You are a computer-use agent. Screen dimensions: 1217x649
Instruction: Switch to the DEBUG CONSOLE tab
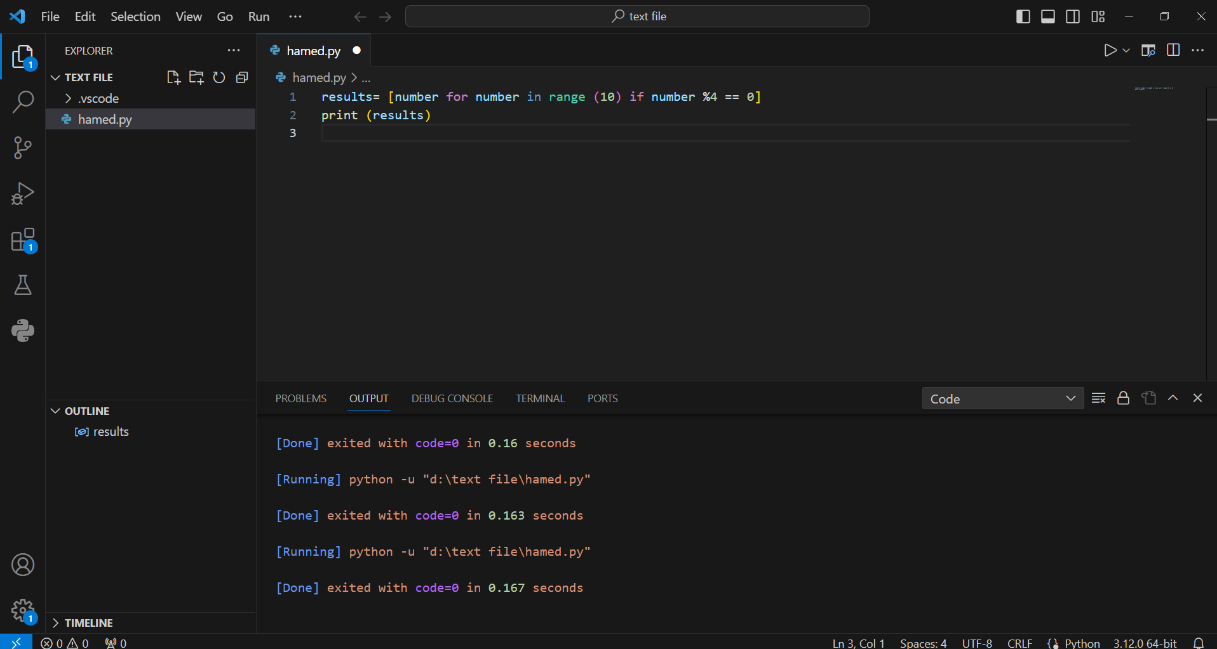tap(452, 398)
